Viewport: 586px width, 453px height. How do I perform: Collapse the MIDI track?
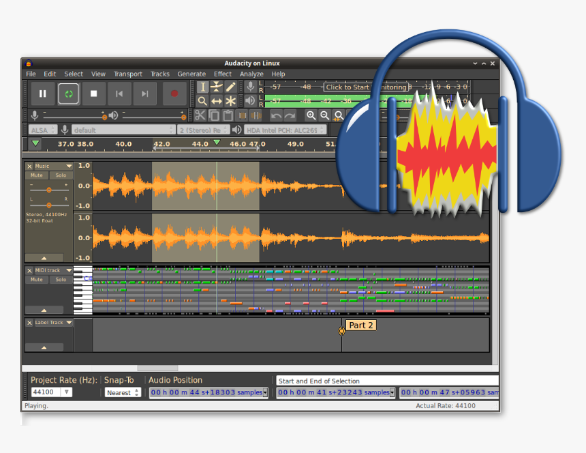click(44, 310)
